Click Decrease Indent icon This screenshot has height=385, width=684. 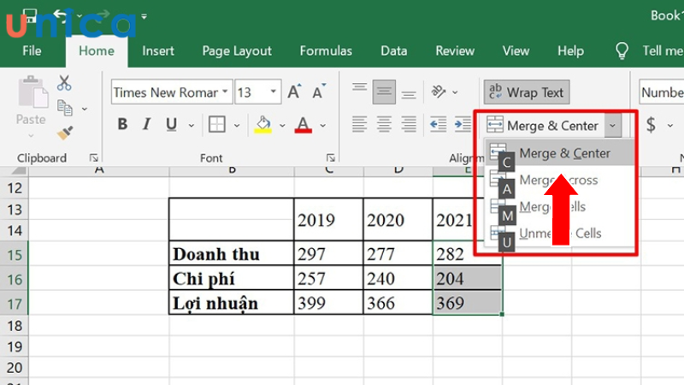coord(438,125)
